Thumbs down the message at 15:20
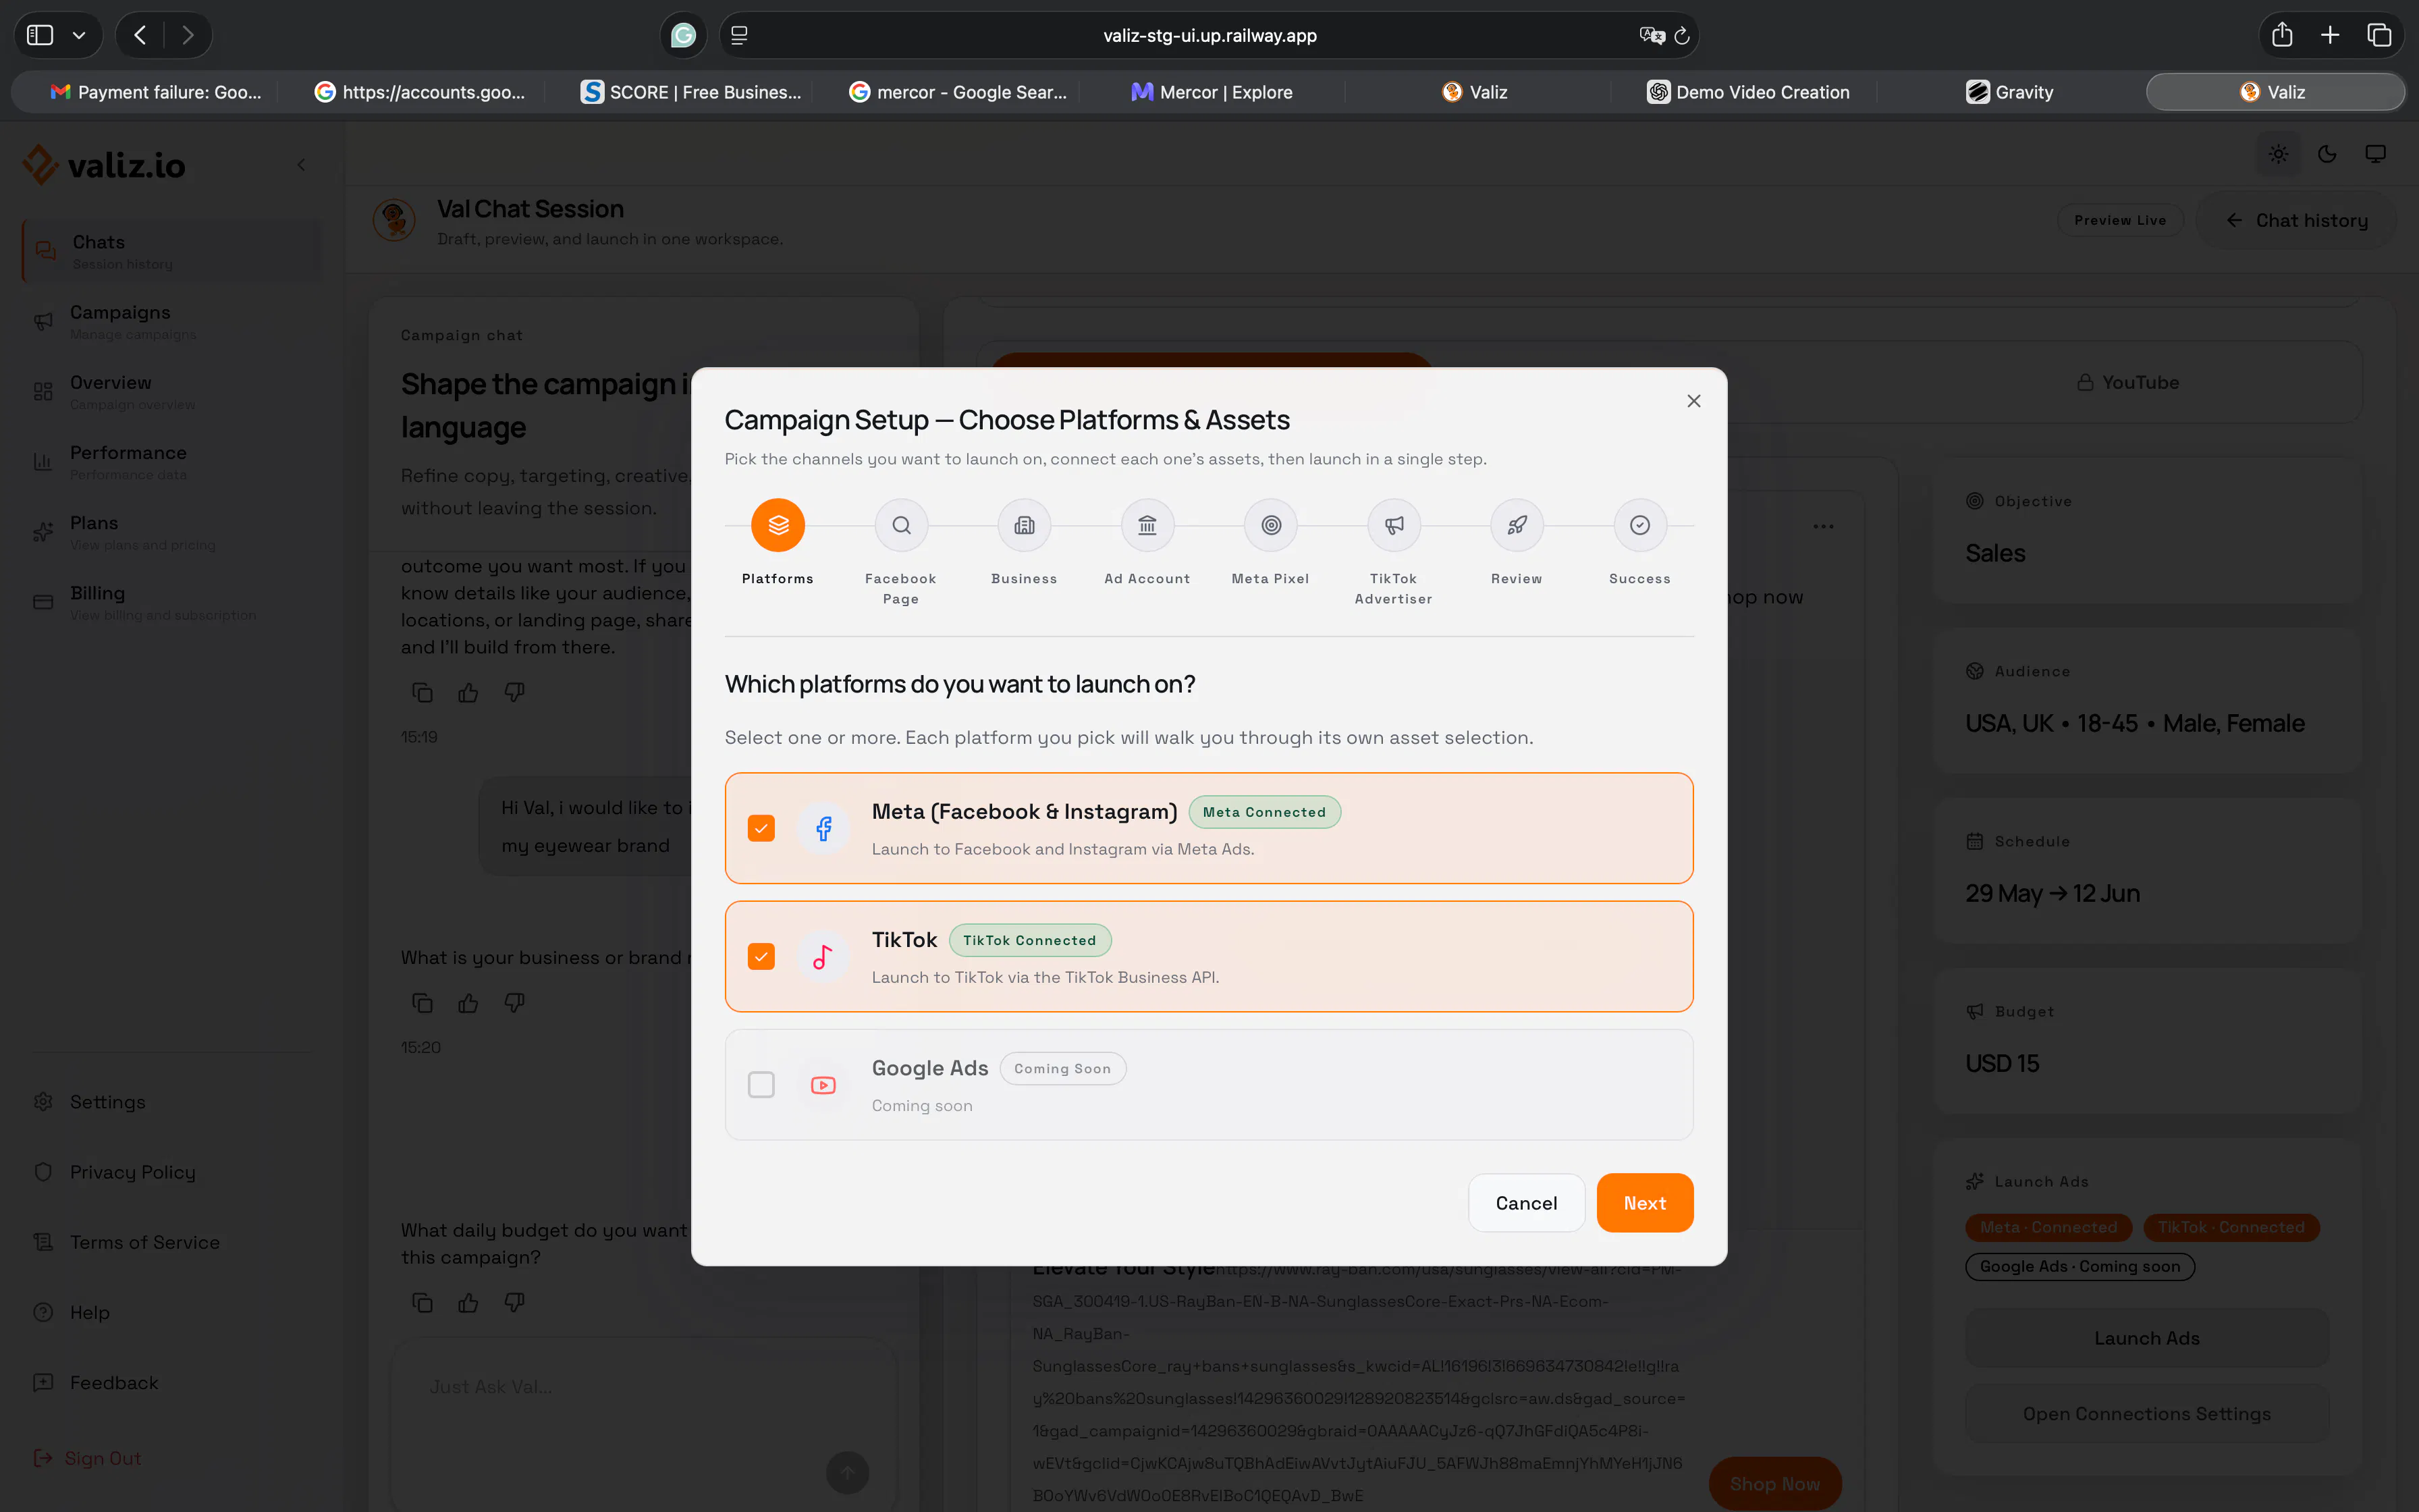Viewport: 2419px width, 1512px height. [x=514, y=1002]
